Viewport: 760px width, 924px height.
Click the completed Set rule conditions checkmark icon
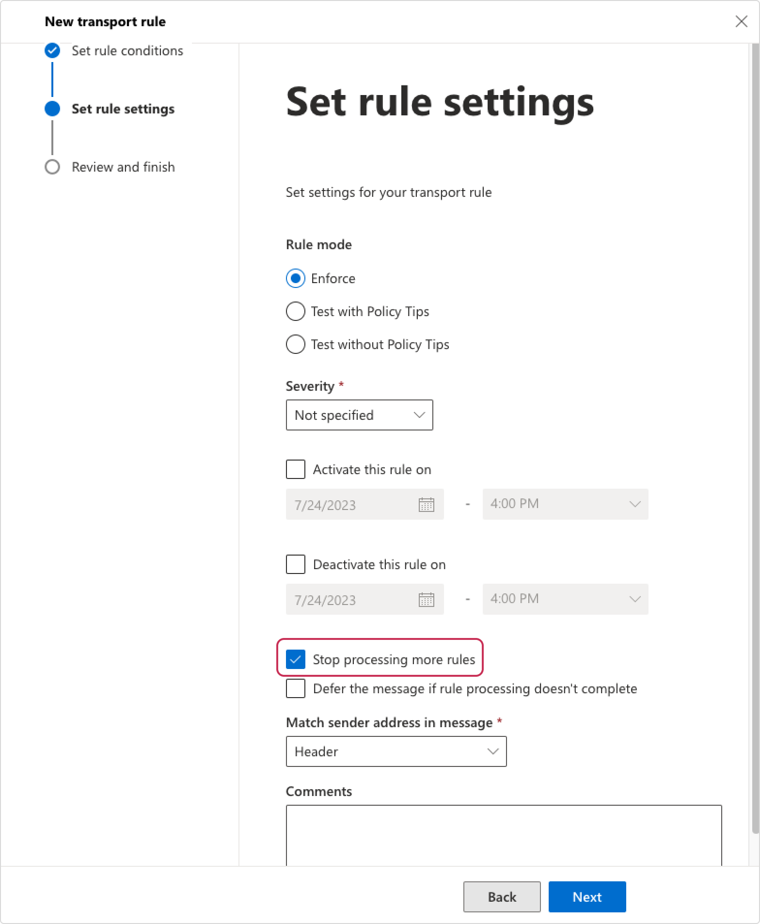pos(52,50)
